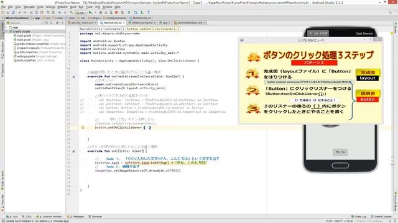Click the Project panel settings gear icon
The width and height of the screenshot is (398, 223).
[x=57, y=23]
